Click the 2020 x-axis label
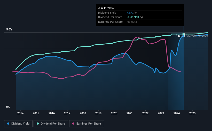The width and height of the screenshot is (212, 131). coord(114,113)
